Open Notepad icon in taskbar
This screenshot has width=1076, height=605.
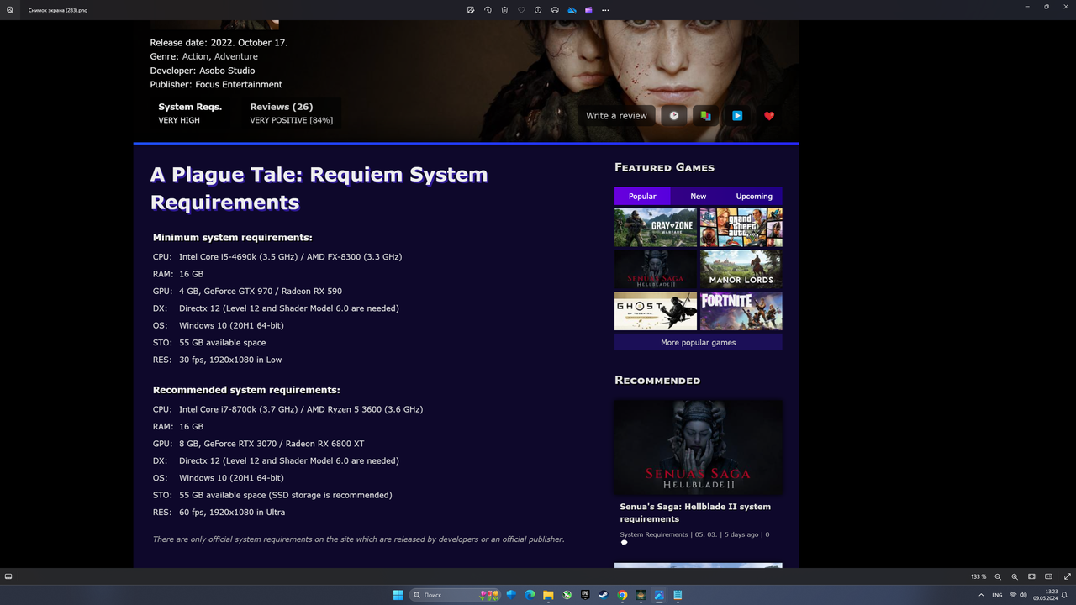tap(678, 595)
